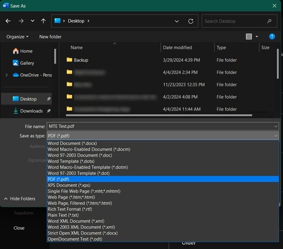Viewport: 283px width, 249px height.
Task: Click the horizontal scrollbar in file list
Action: (x=157, y=115)
